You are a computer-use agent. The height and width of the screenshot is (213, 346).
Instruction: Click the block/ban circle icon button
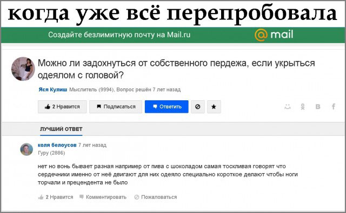(x=198, y=107)
